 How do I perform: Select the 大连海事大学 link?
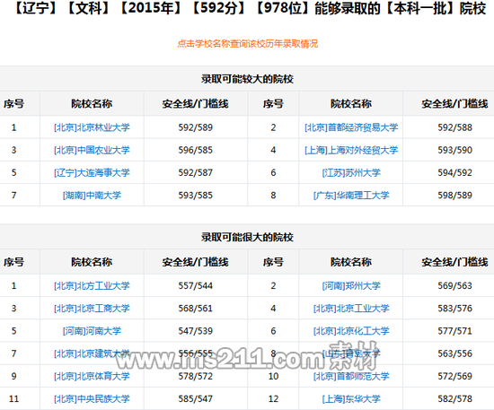92,173
